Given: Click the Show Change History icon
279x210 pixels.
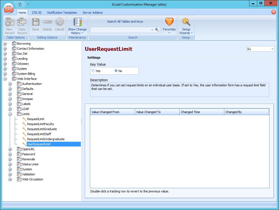Looking at the screenshot, I should point(77,22).
